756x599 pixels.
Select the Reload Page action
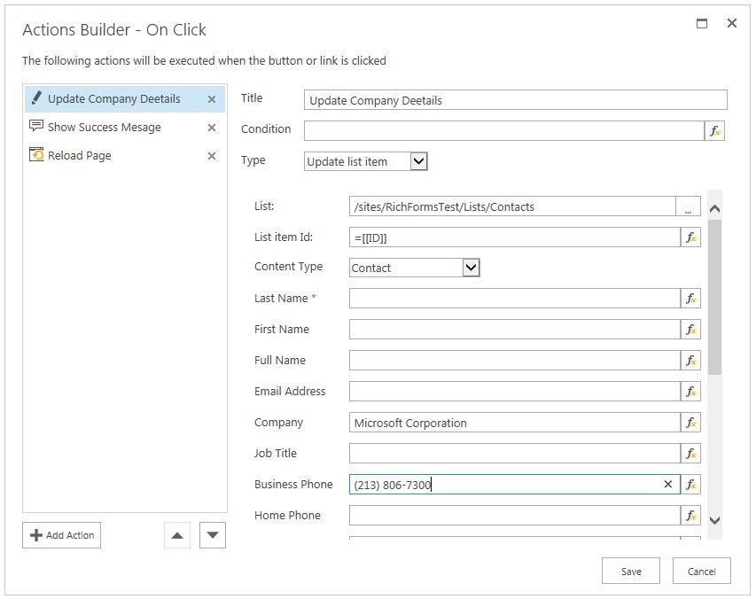pyautogui.click(x=80, y=156)
